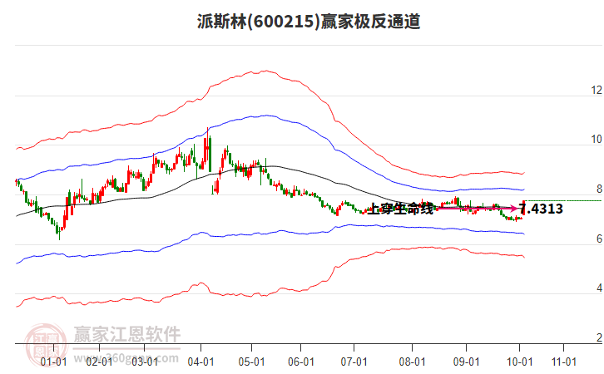Click the y-axis label 4

[x=599, y=288]
